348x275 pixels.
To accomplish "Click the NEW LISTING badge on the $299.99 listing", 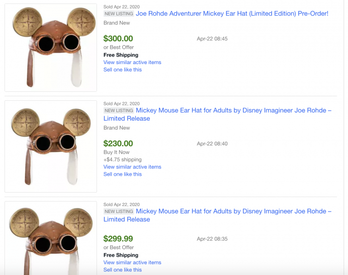I will 119,211.
